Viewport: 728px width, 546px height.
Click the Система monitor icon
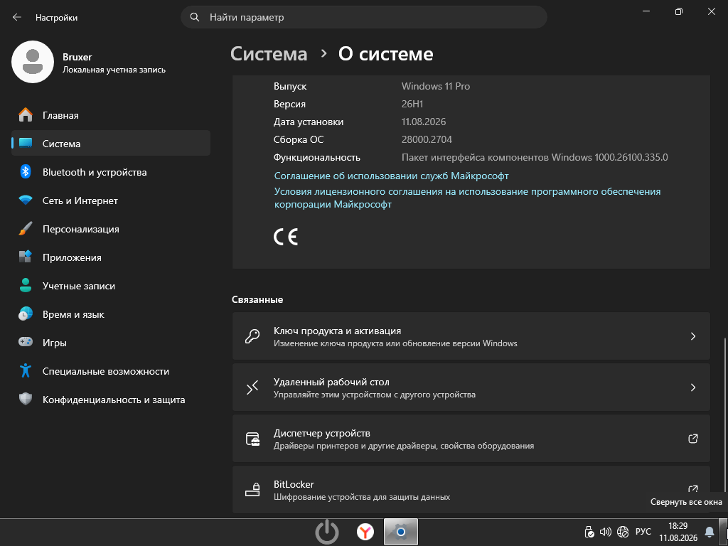[26, 144]
